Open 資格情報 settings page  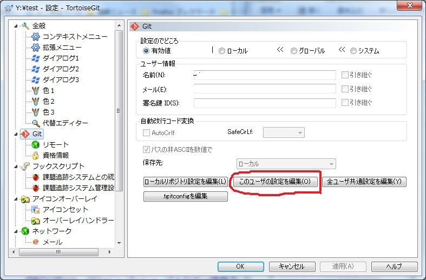(56, 156)
